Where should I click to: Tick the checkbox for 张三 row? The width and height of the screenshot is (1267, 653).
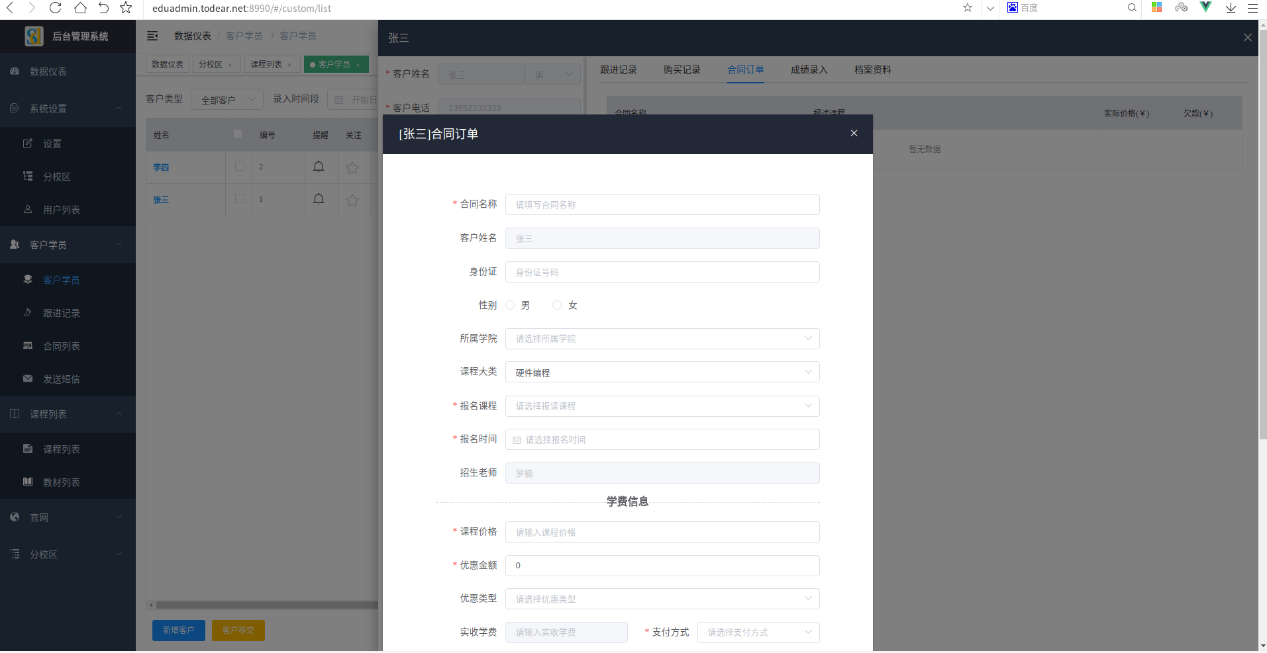239,198
